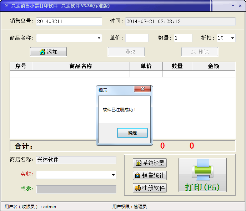The width and height of the screenshot is (246, 211).
Task: Expand the 商品名称 dropdown list
Action: (x=99, y=38)
